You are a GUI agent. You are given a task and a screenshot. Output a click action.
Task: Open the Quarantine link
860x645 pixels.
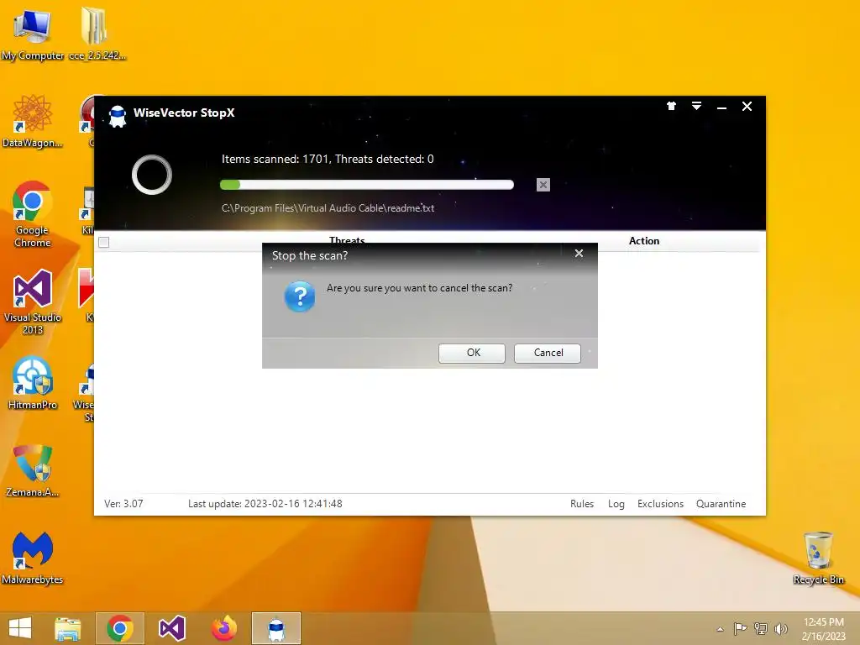click(721, 504)
